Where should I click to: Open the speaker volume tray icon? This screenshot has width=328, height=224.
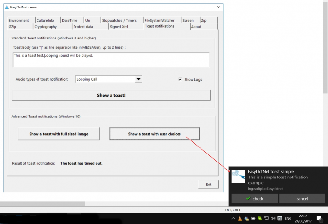(273, 218)
